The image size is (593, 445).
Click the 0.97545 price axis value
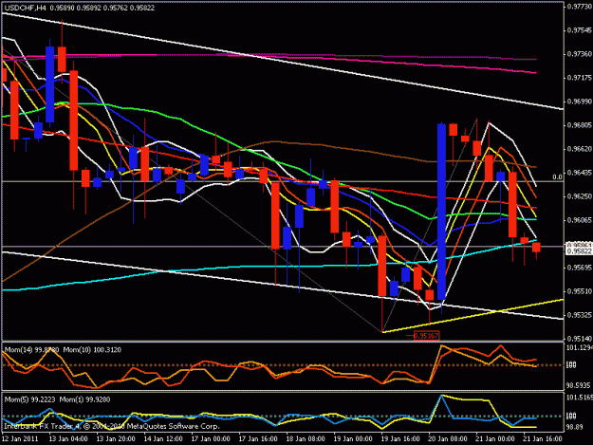pyautogui.click(x=580, y=30)
